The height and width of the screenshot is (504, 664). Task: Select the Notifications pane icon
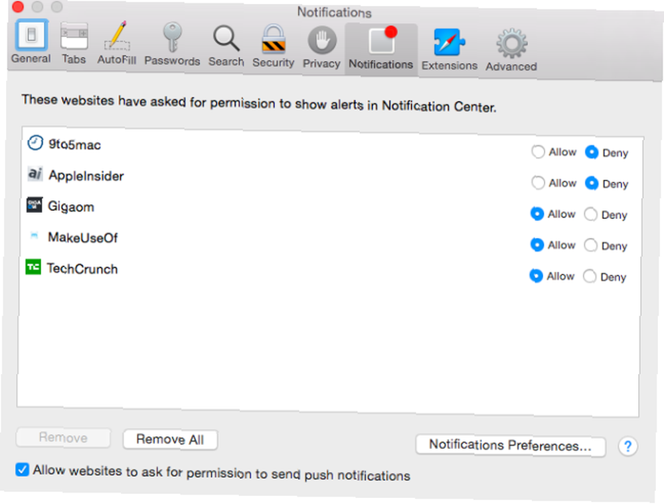(380, 48)
